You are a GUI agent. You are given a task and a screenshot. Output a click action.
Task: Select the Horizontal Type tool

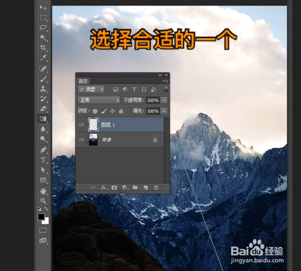coord(43,160)
